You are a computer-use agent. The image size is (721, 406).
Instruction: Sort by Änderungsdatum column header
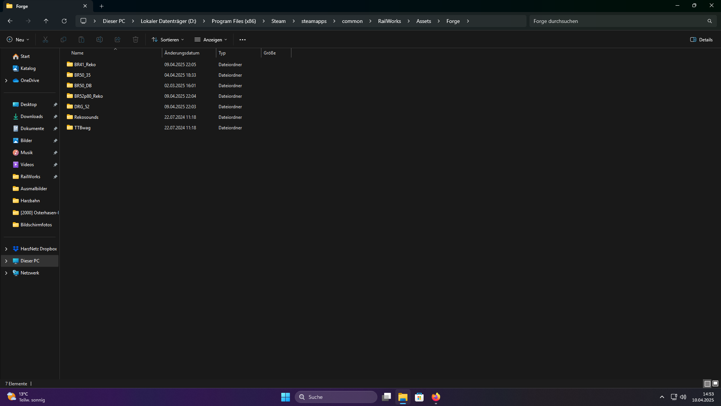(x=182, y=53)
